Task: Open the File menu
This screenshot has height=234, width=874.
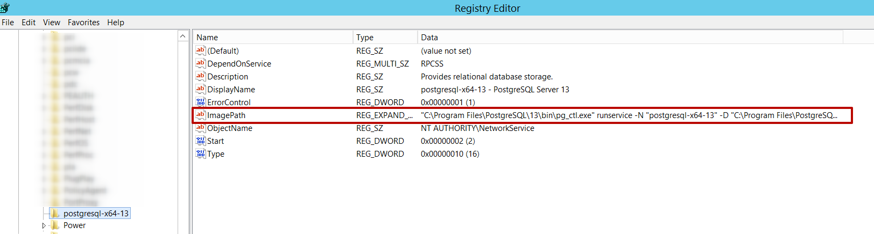Action: [8, 23]
